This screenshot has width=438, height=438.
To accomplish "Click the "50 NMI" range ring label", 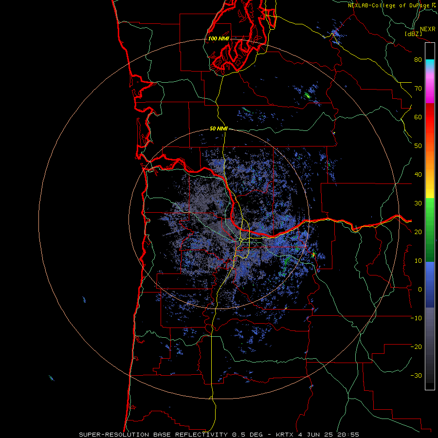I will tap(219, 129).
